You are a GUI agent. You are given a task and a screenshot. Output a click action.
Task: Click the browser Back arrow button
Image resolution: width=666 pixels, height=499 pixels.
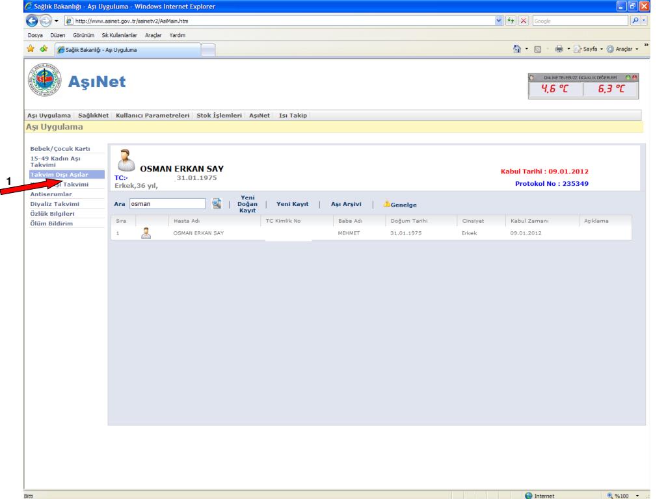click(x=32, y=20)
